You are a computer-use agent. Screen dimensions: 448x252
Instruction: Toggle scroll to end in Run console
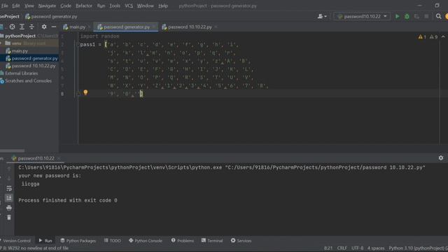[9, 198]
